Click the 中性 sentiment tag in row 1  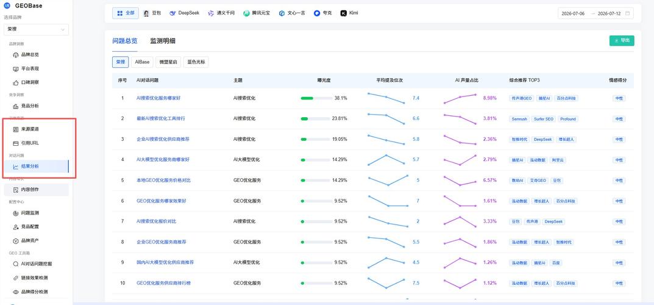coord(619,98)
